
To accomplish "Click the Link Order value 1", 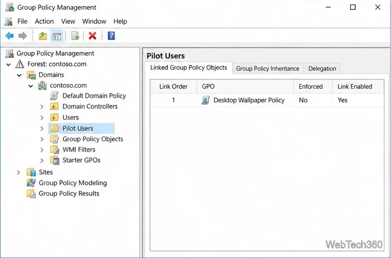I will click(173, 100).
